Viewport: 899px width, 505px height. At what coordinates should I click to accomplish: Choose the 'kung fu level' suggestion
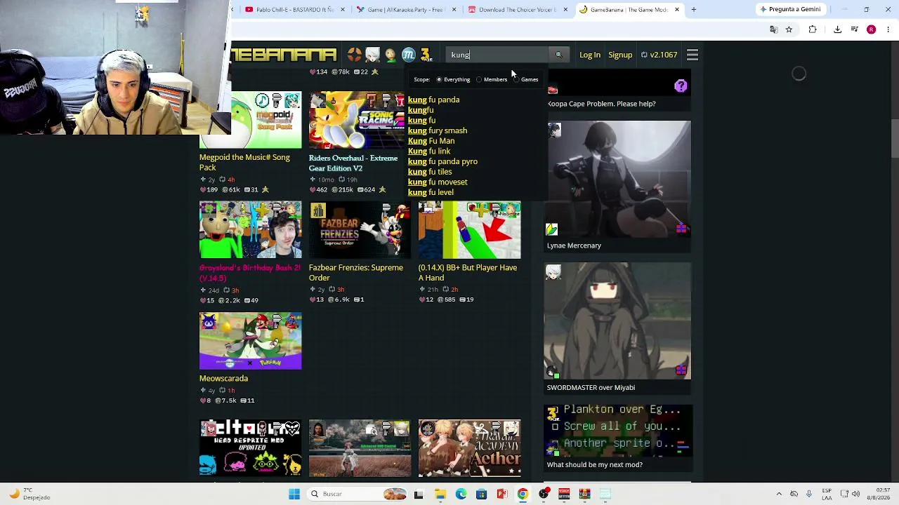point(431,192)
